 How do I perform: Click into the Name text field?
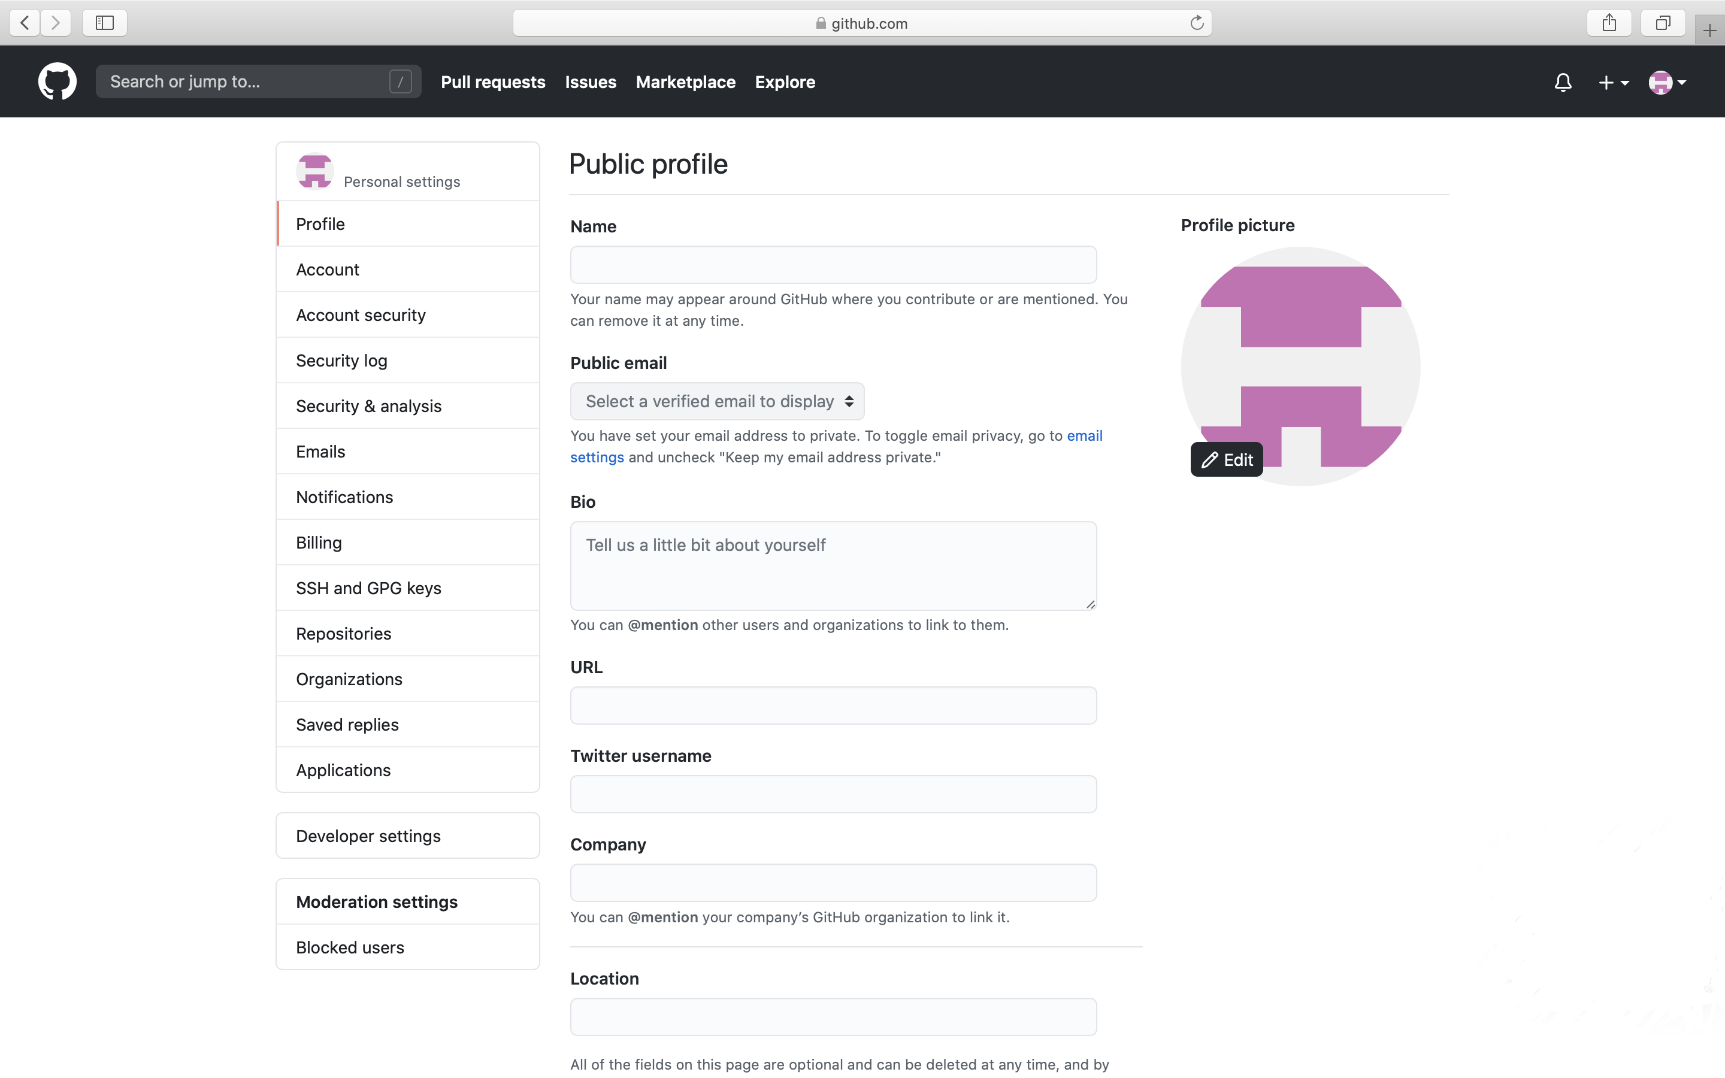[x=833, y=265]
